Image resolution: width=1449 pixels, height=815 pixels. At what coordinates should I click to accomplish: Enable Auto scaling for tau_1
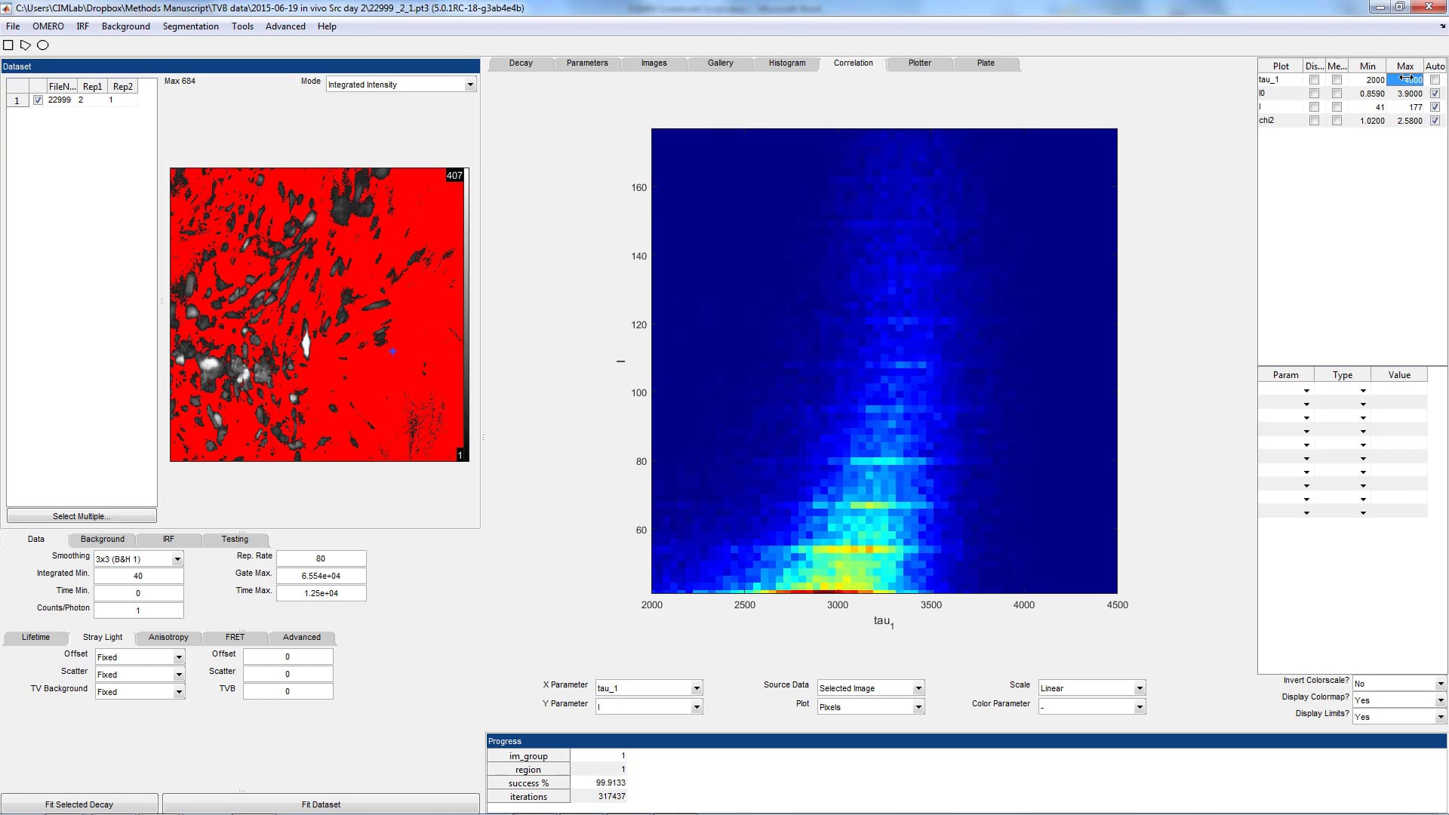[1435, 79]
